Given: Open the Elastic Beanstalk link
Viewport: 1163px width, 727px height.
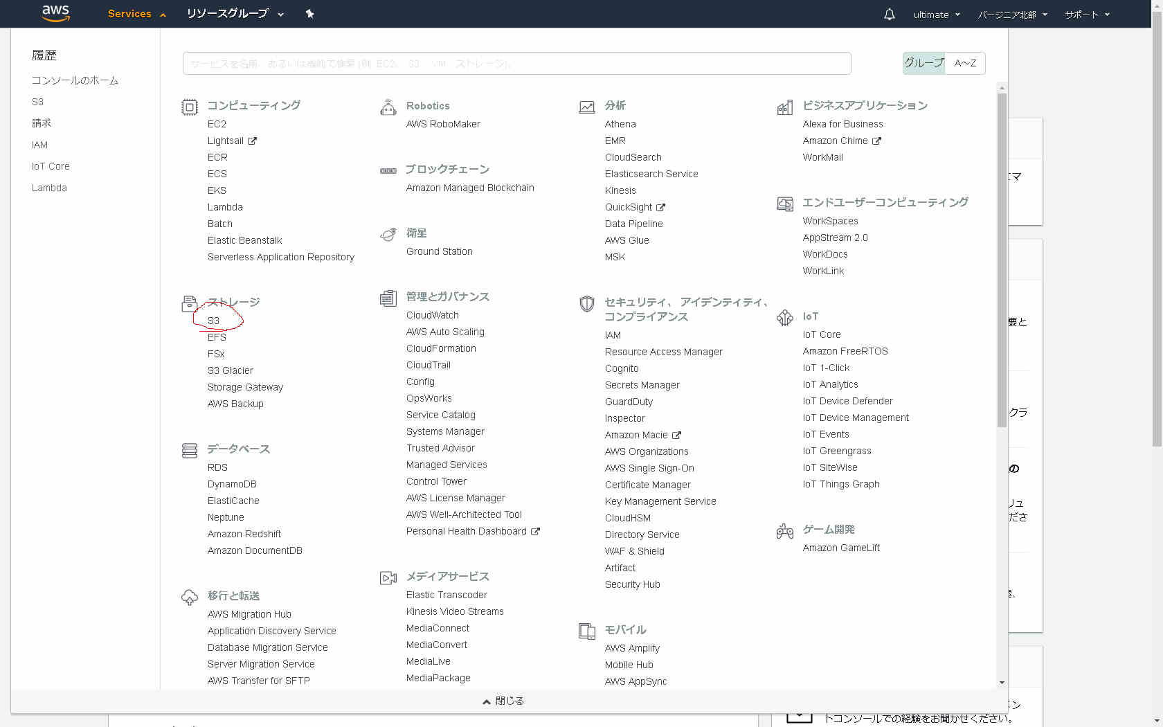Looking at the screenshot, I should coord(245,240).
